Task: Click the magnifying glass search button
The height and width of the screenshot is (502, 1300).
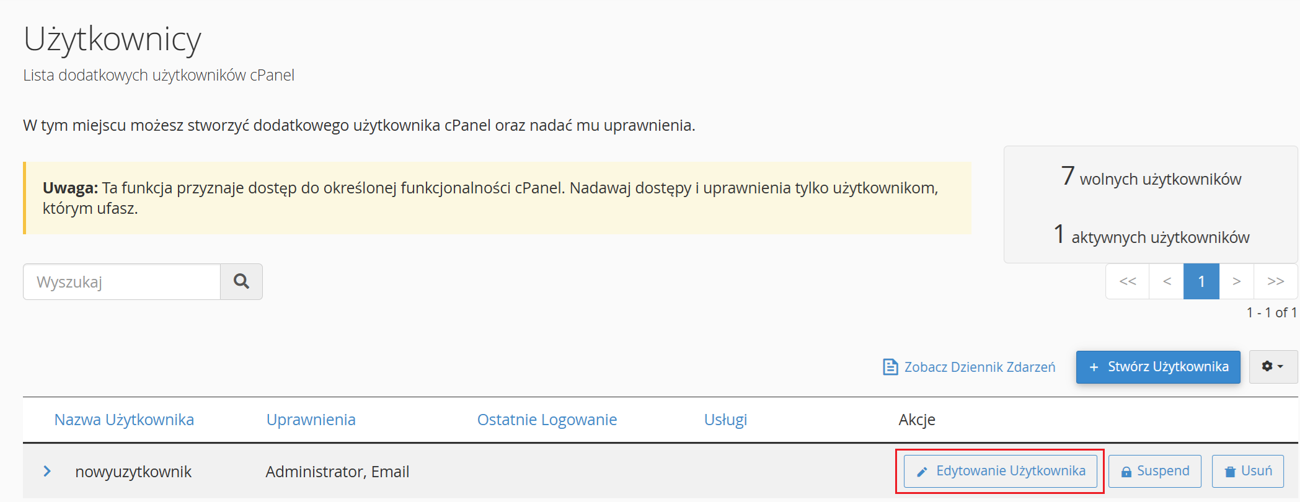Action: pyautogui.click(x=241, y=282)
